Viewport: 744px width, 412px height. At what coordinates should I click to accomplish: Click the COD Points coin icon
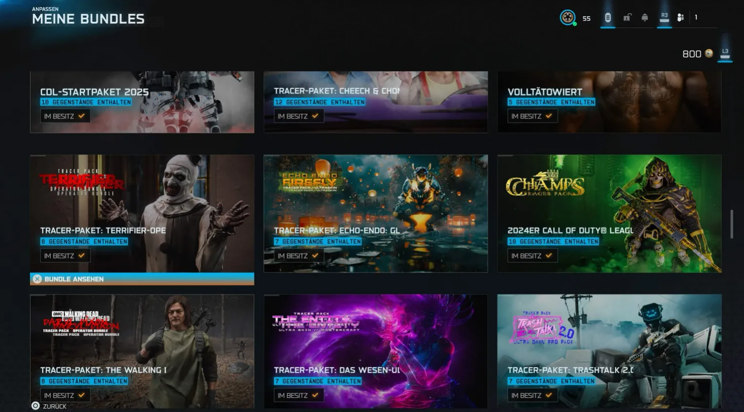coord(709,53)
